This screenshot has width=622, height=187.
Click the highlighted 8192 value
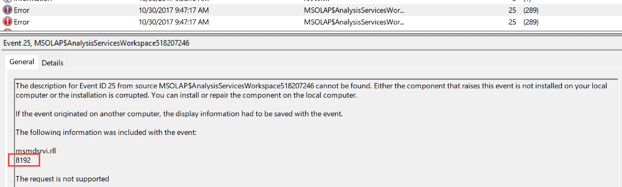[23, 160]
